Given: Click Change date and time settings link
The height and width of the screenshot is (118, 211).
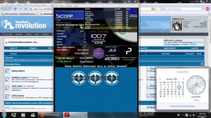Looking at the screenshot, I should [x=183, y=106].
